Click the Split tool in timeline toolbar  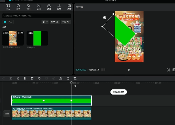click(x=11, y=78)
